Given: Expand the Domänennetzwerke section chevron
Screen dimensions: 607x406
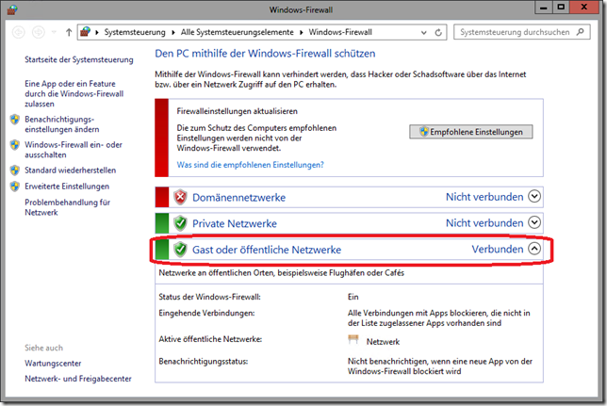Looking at the screenshot, I should (534, 196).
